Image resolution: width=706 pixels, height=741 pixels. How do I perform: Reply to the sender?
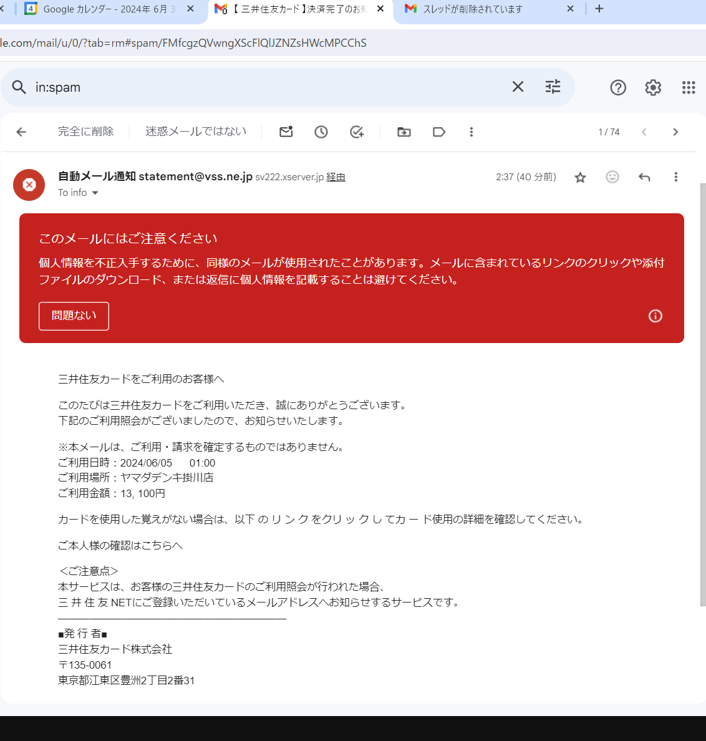[644, 177]
